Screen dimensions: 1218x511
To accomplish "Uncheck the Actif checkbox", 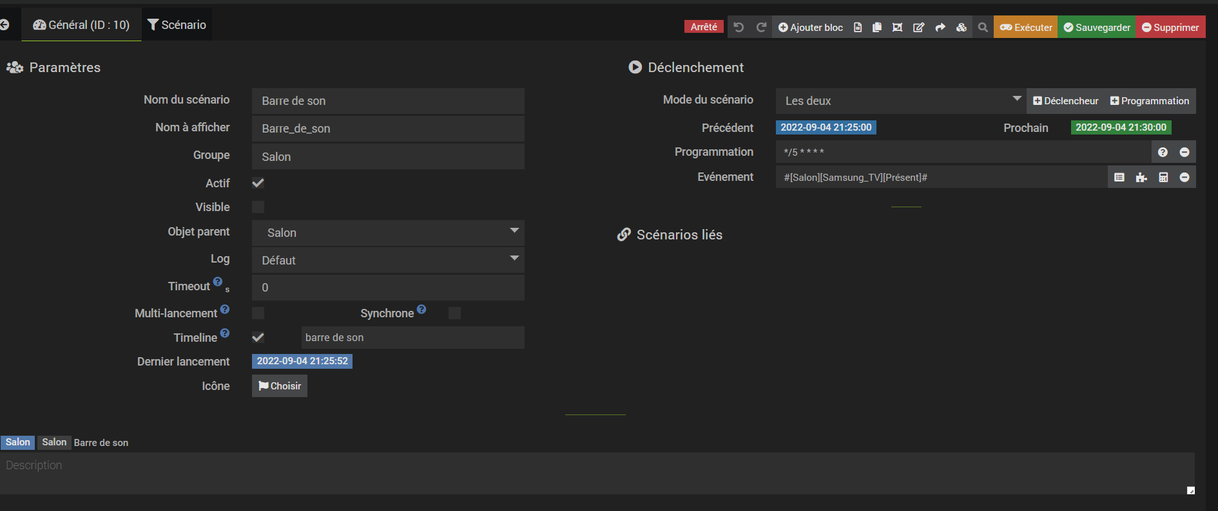I will [x=258, y=183].
